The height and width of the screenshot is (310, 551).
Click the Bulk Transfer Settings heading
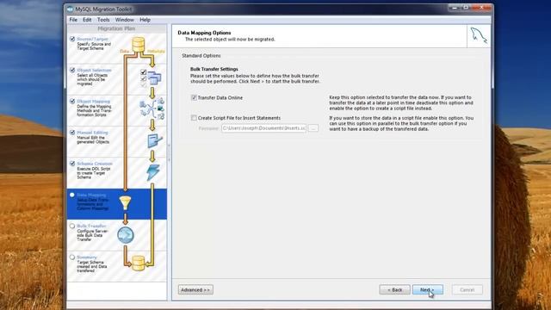pos(214,69)
